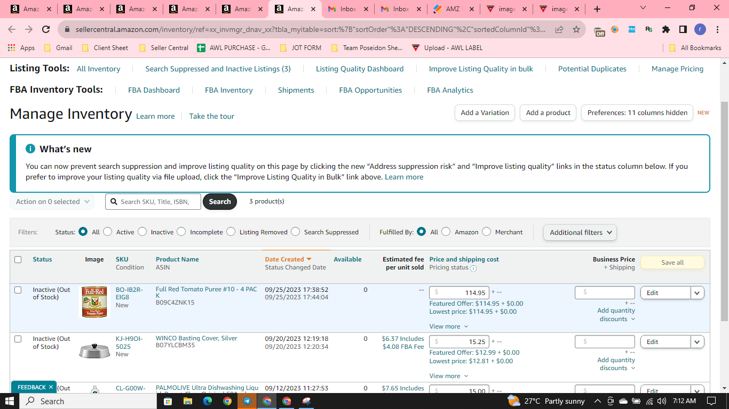Expand View more under Tomato Puree price
The height and width of the screenshot is (409, 729).
(x=449, y=326)
